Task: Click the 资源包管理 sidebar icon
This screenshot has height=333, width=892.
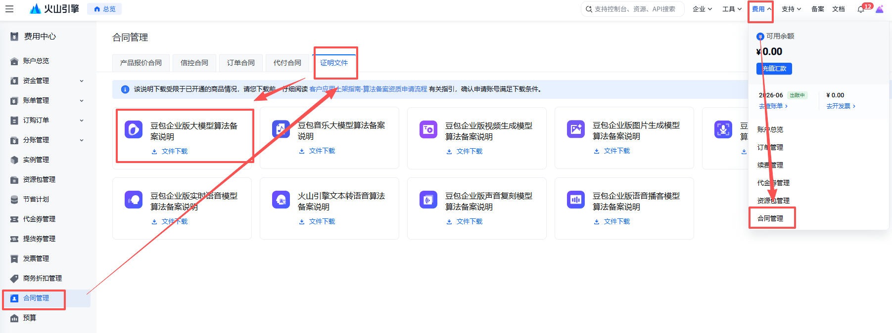Action: (x=14, y=179)
